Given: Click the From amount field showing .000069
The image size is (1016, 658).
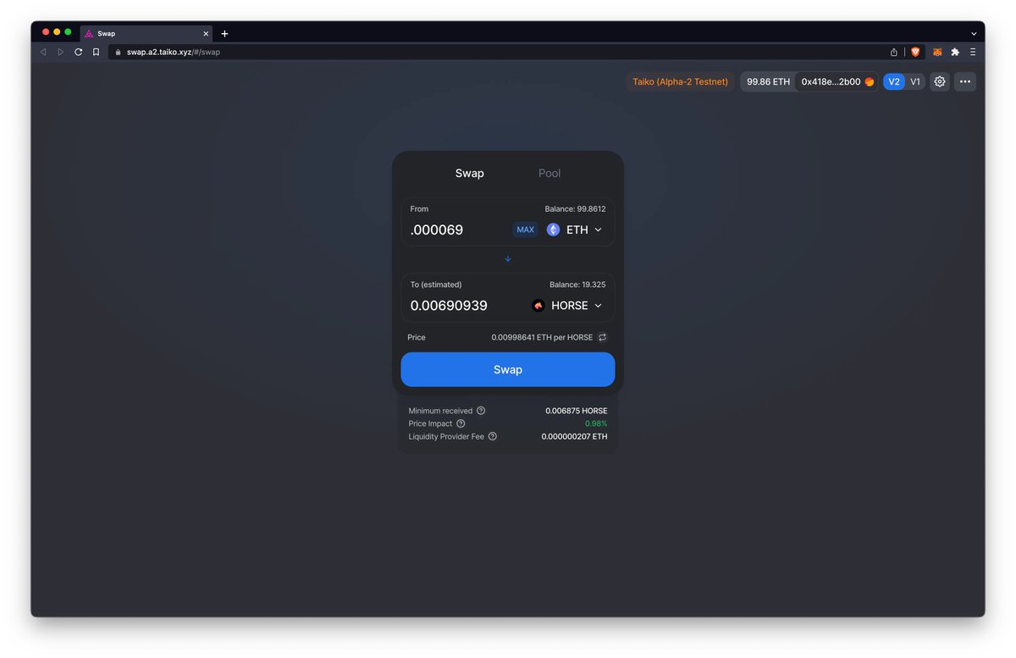Looking at the screenshot, I should click(x=457, y=229).
